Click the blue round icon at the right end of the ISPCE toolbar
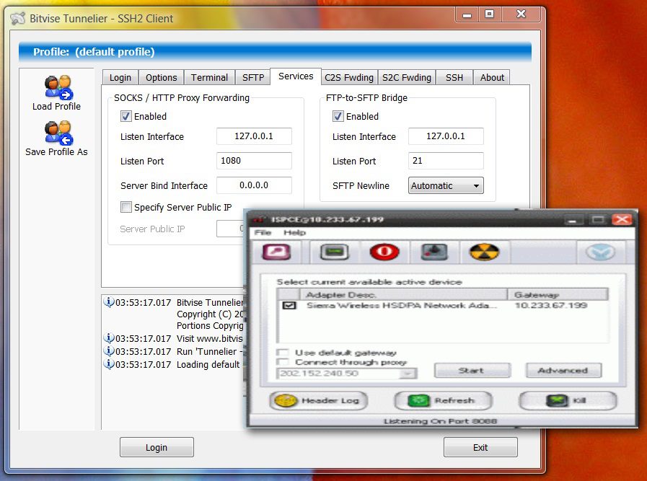This screenshot has width=647, height=481. (600, 252)
